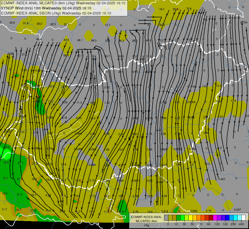Click the map value 62.9
Screen dimensions: 249x229
53,24
